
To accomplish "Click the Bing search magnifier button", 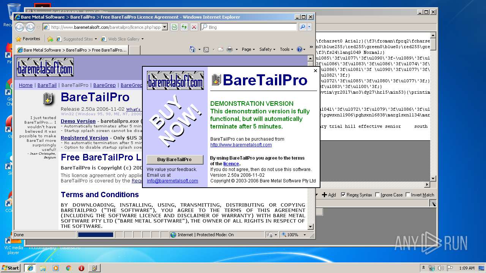I will [x=303, y=27].
